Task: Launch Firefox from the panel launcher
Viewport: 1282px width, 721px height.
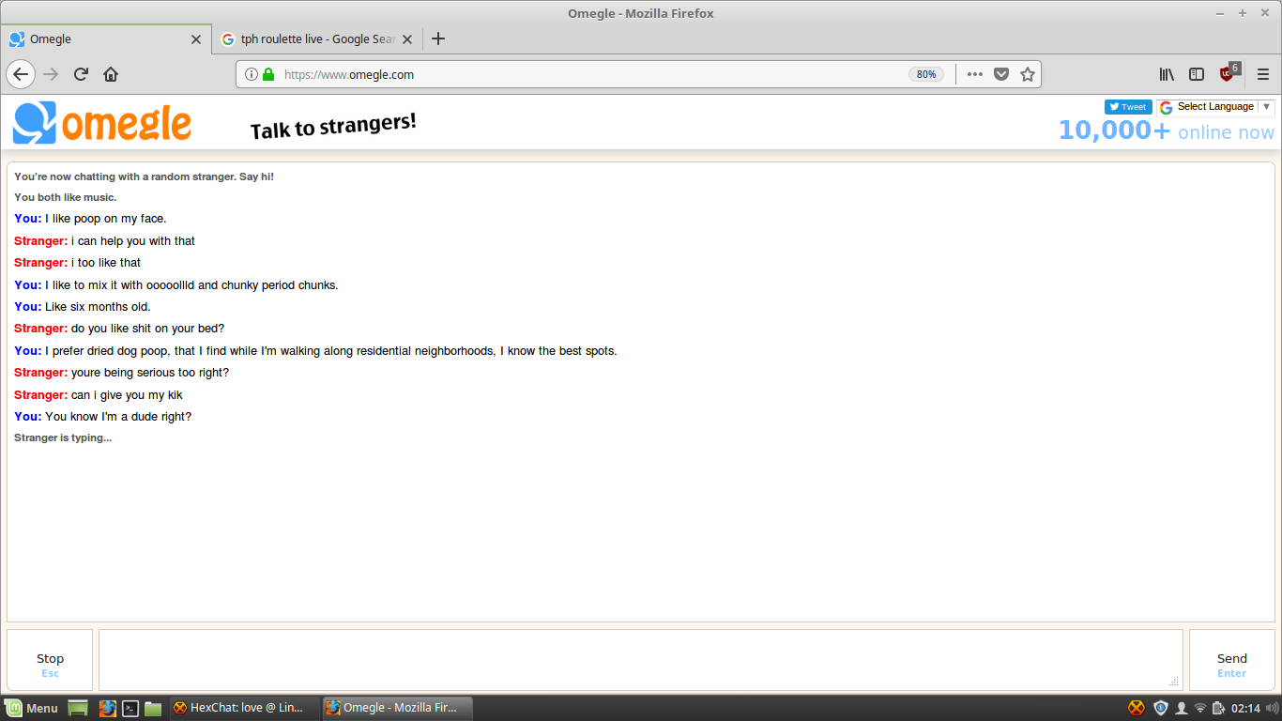Action: click(x=108, y=708)
